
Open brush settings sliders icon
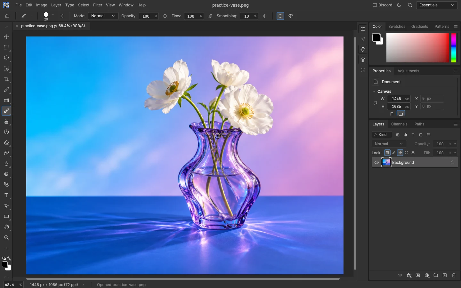pyautogui.click(x=62, y=16)
